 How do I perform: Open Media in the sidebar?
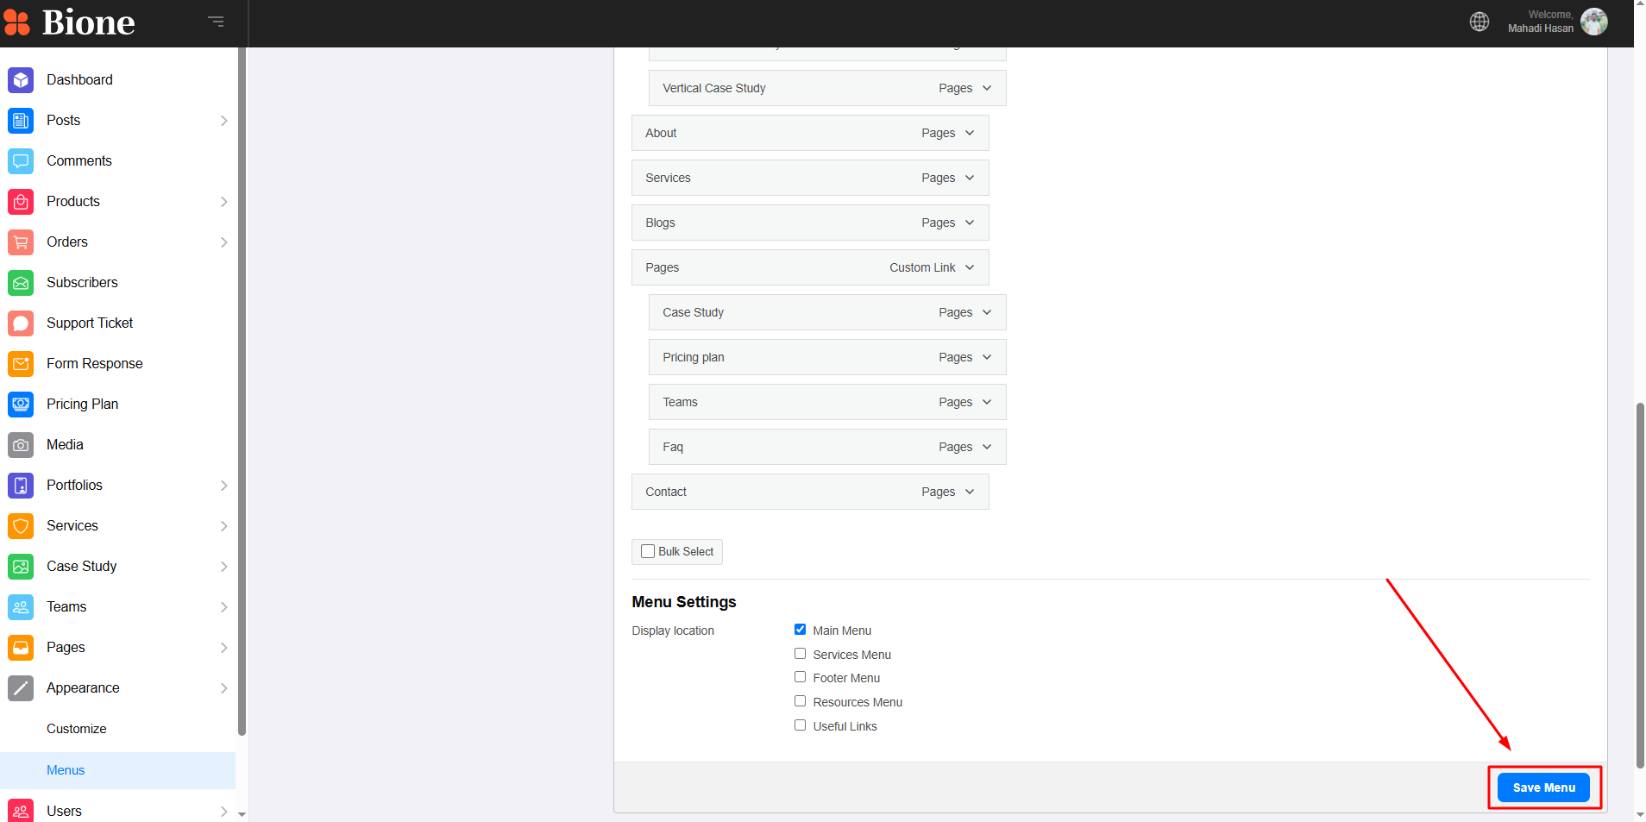click(x=117, y=445)
